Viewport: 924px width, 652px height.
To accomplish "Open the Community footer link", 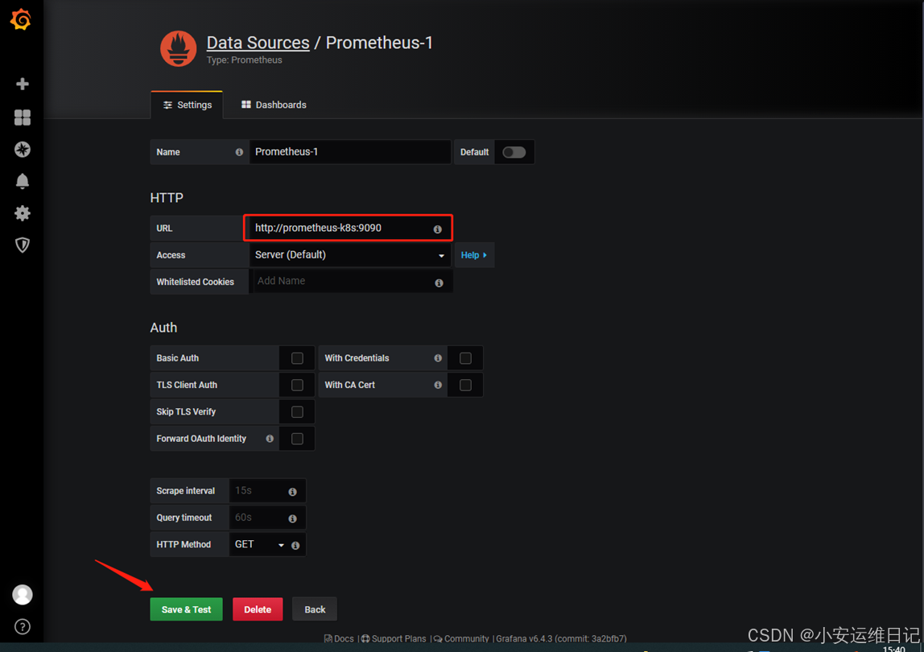I will pos(462,638).
